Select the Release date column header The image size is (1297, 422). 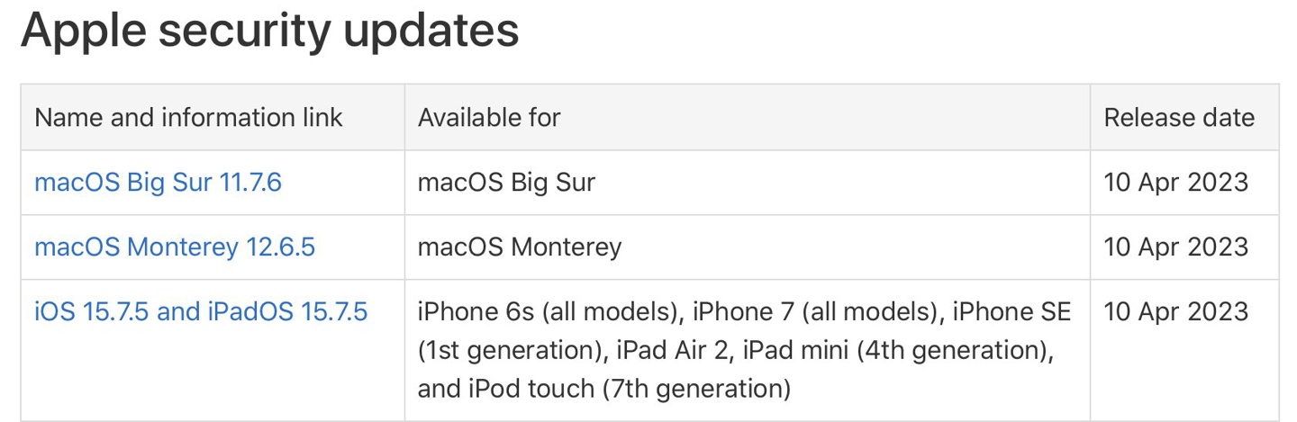(x=1179, y=117)
